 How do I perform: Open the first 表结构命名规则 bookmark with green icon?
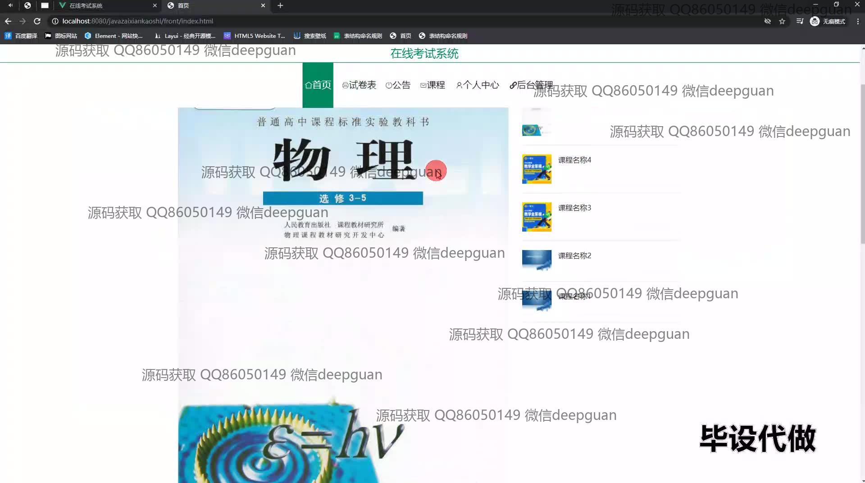(x=358, y=36)
